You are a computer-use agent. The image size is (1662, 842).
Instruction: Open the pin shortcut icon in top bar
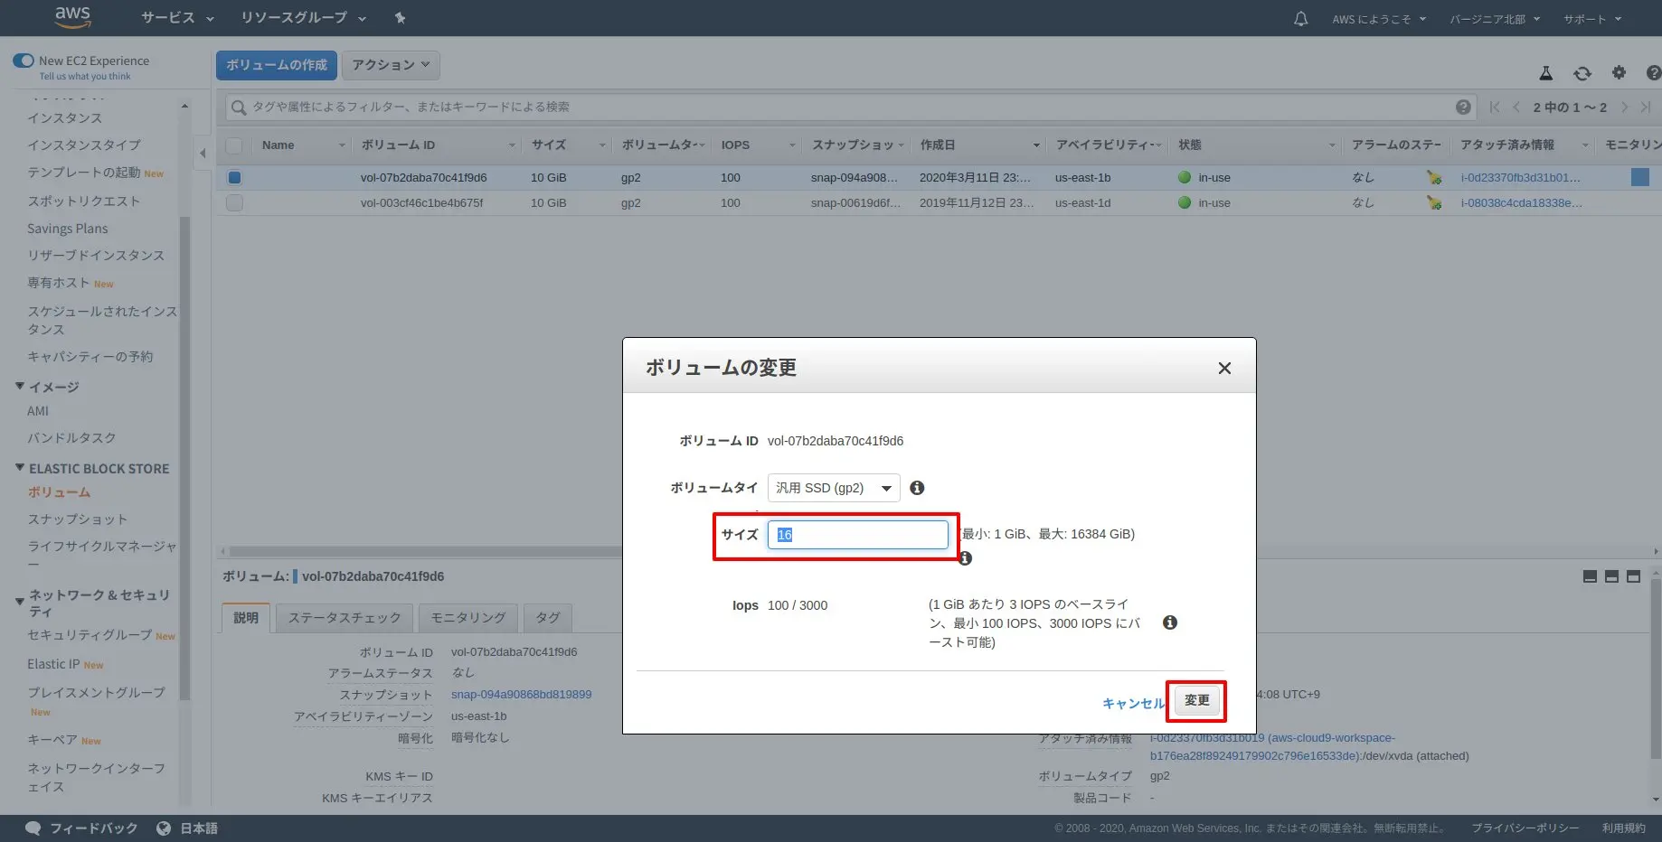[401, 18]
